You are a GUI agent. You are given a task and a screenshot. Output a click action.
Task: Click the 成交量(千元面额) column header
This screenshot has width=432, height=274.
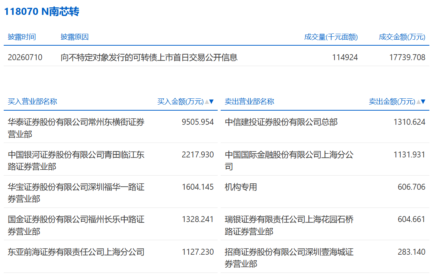tap(331, 37)
